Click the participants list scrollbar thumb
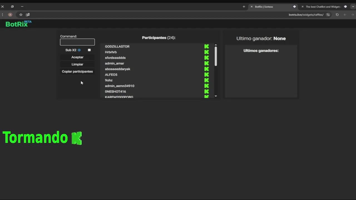Screen dimensions: 356x200 pyautogui.click(x=216, y=56)
